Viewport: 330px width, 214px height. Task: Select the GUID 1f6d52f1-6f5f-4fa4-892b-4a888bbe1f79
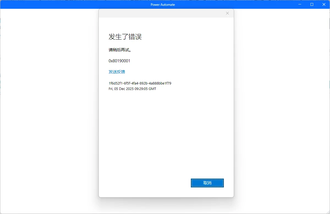[140, 83]
